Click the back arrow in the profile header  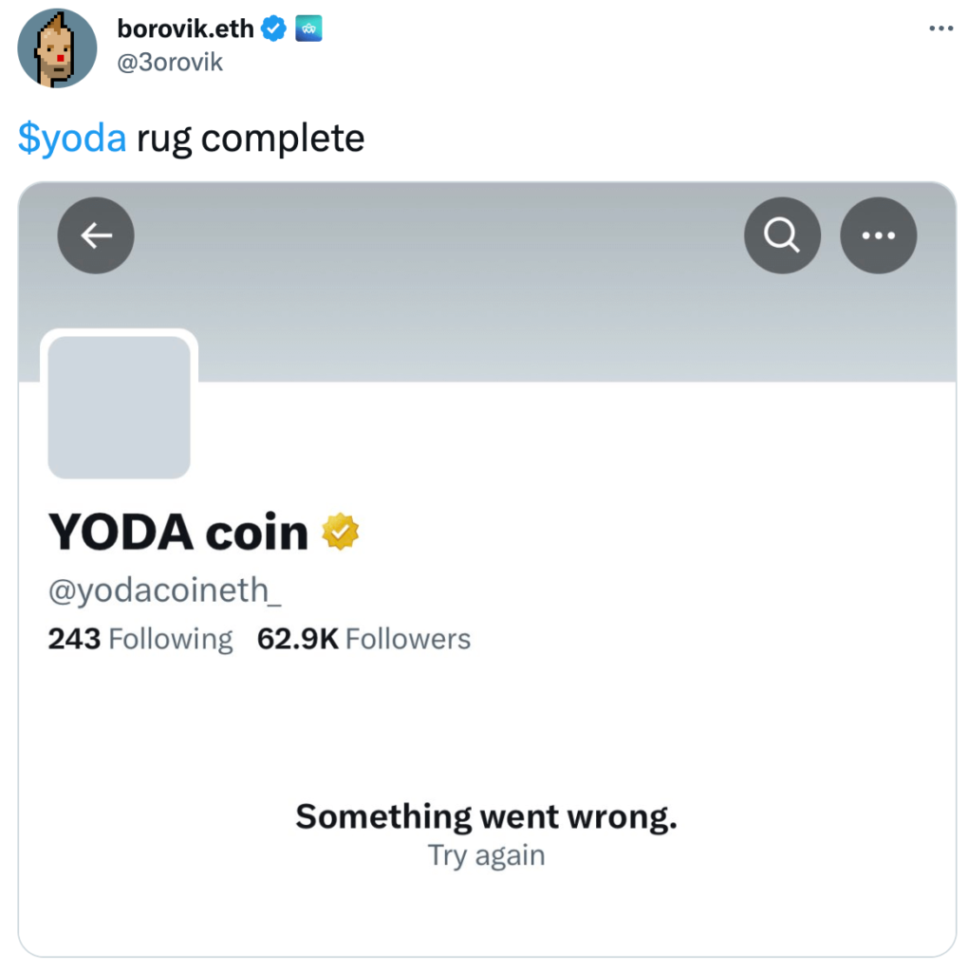coord(95,235)
